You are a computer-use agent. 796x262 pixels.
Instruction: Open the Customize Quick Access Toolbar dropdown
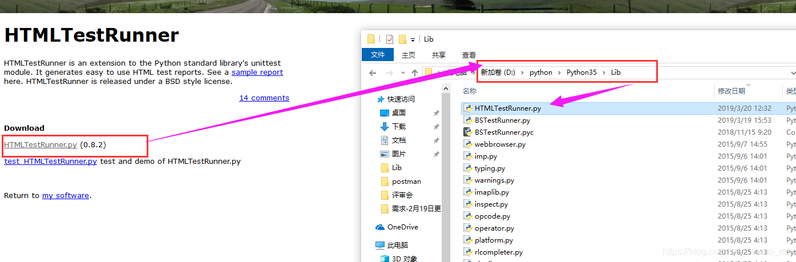point(413,40)
